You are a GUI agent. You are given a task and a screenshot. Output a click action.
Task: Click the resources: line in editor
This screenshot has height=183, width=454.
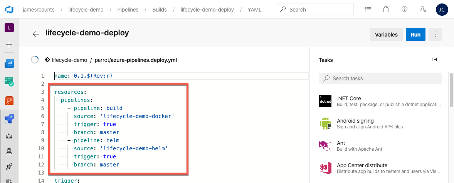tap(71, 92)
